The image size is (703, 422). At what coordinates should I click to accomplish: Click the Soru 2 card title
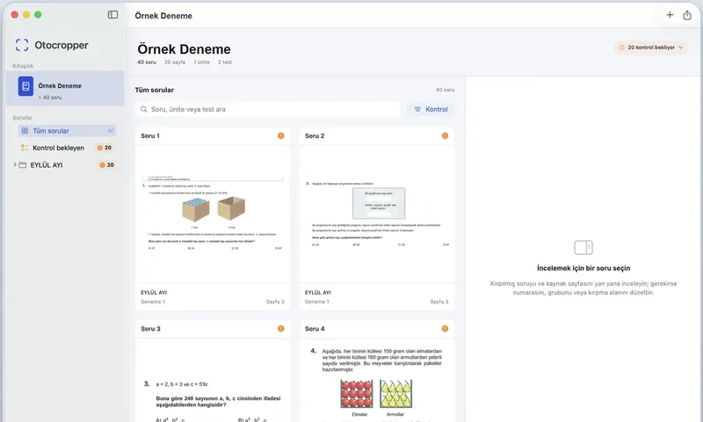(315, 136)
